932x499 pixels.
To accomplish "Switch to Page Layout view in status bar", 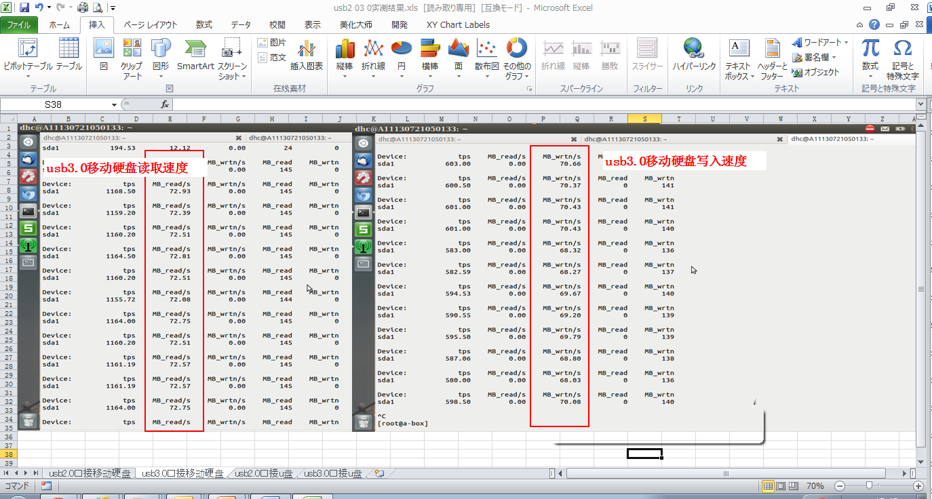I will [x=782, y=486].
